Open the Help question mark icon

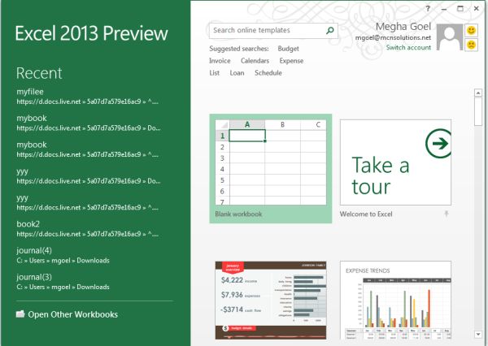428,9
